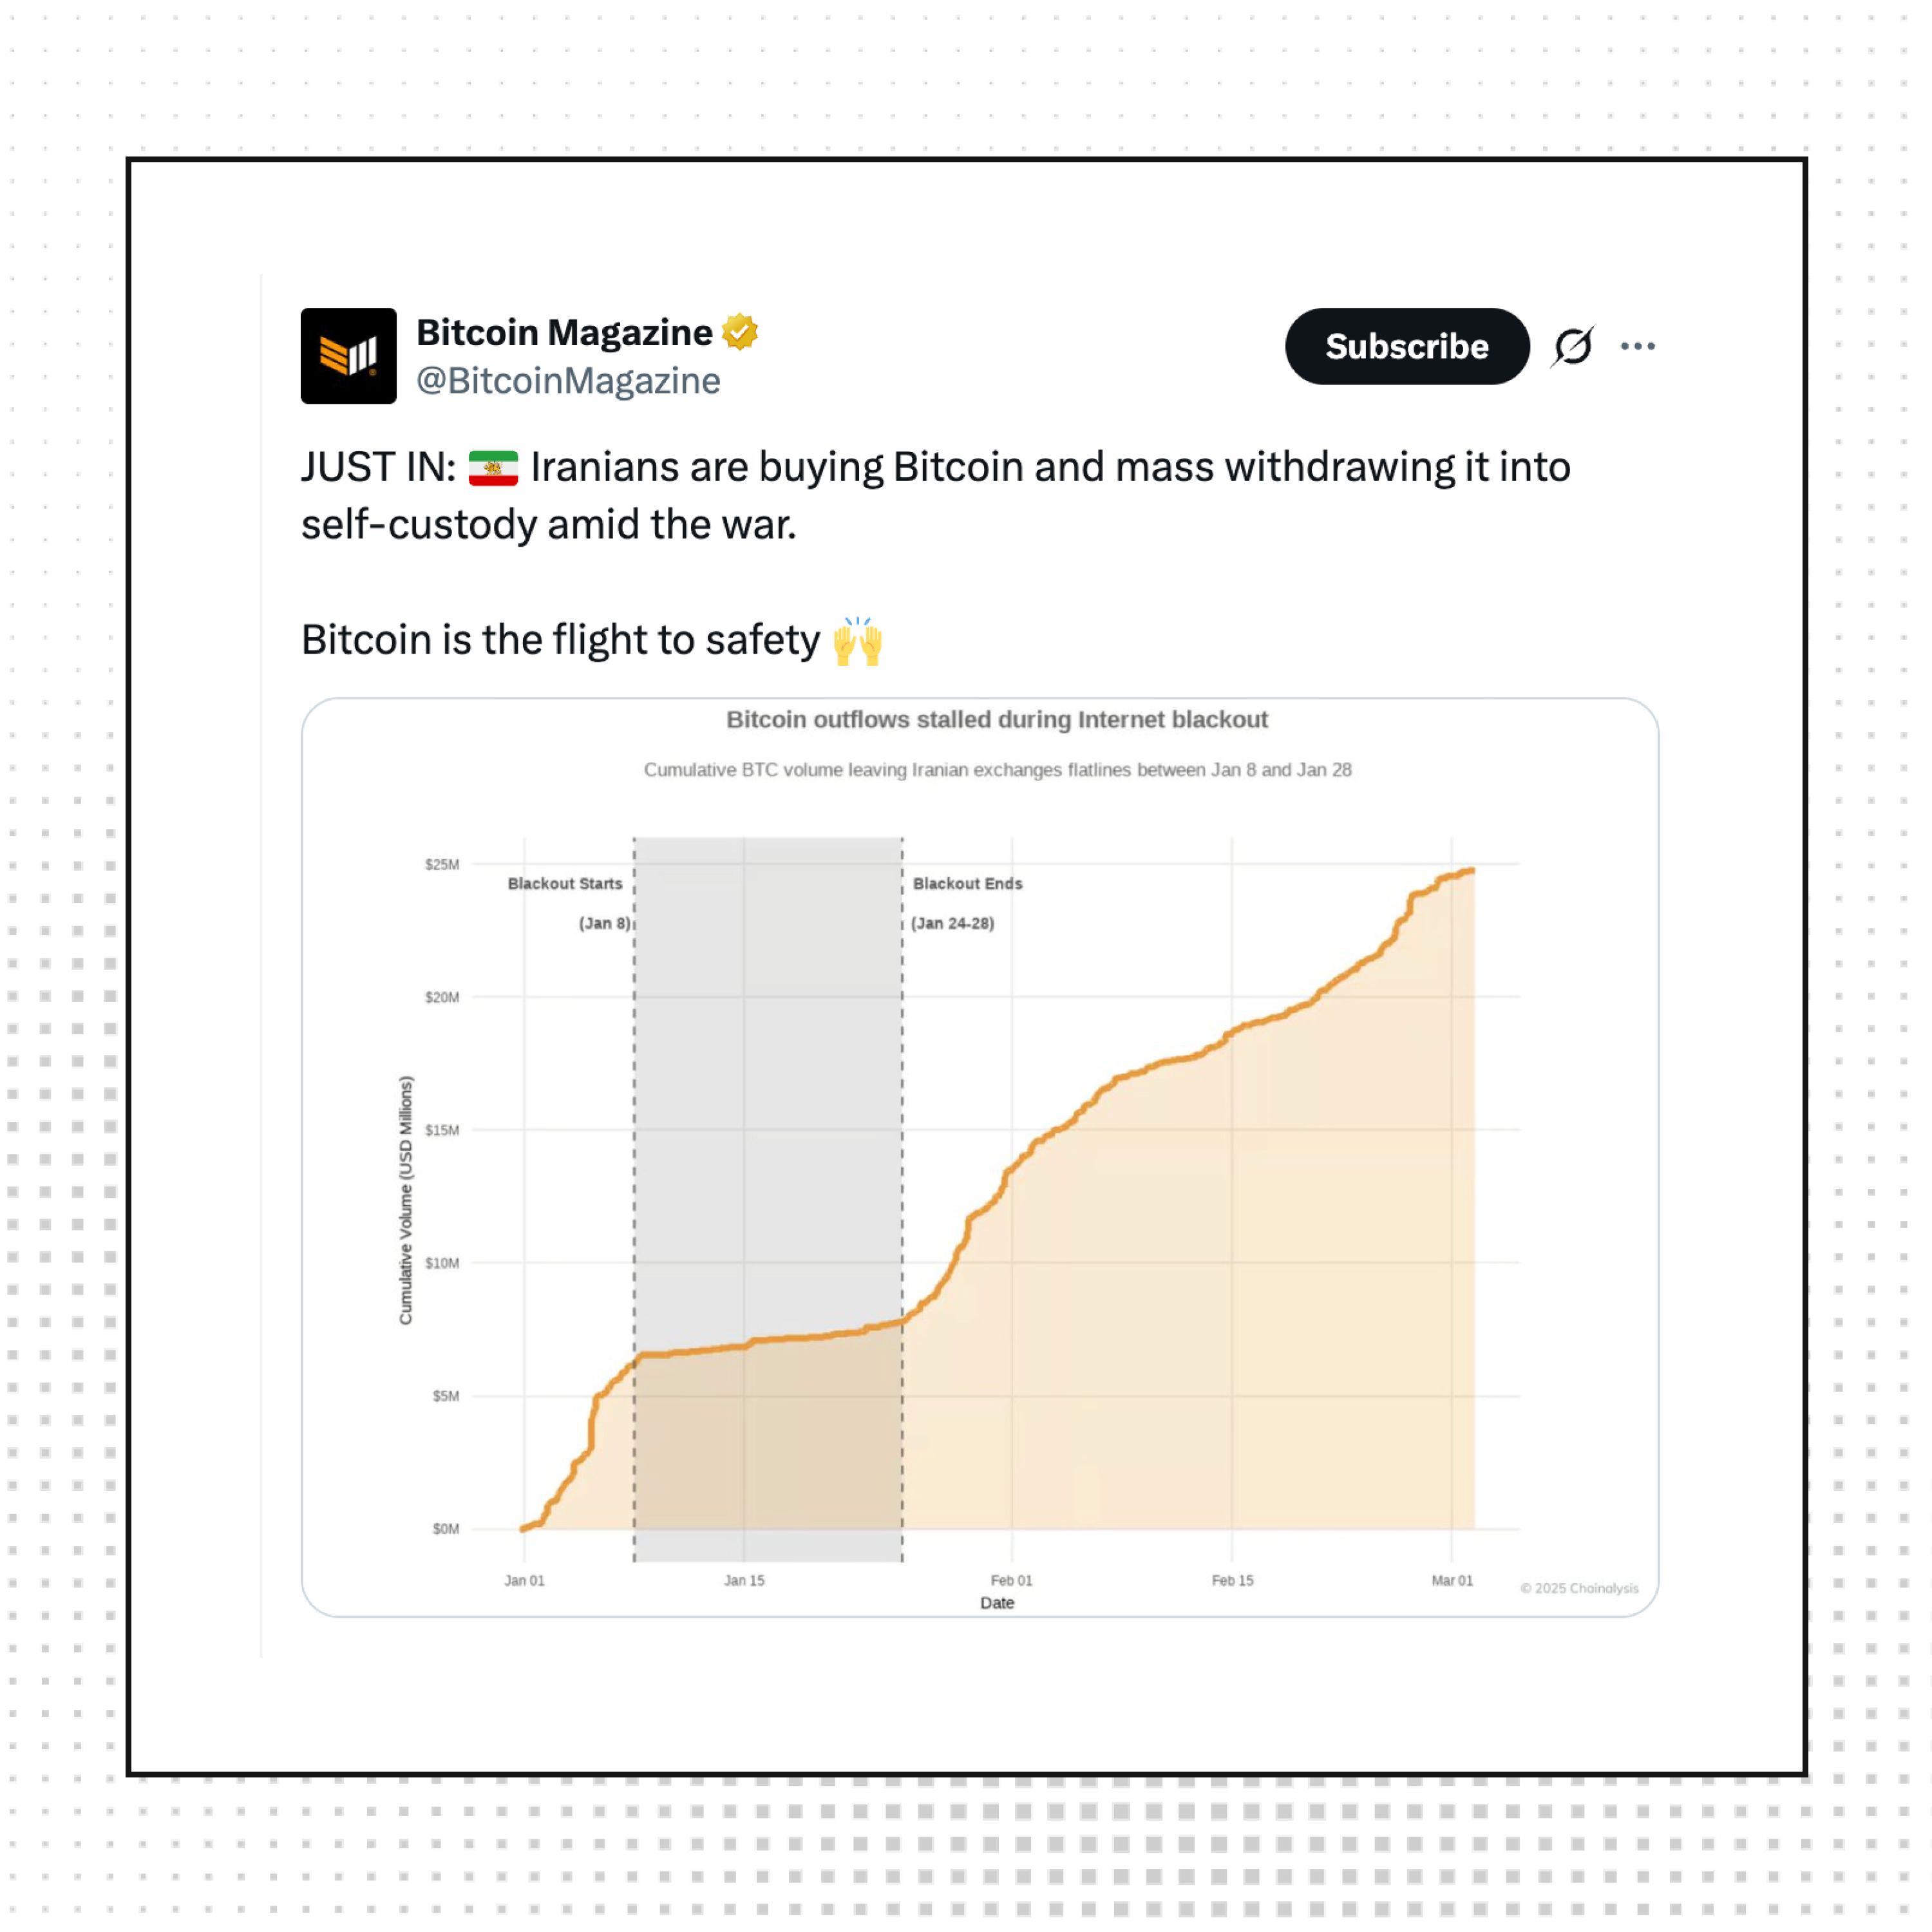Click the 'Blackout Starts' annotation label

pos(564,884)
